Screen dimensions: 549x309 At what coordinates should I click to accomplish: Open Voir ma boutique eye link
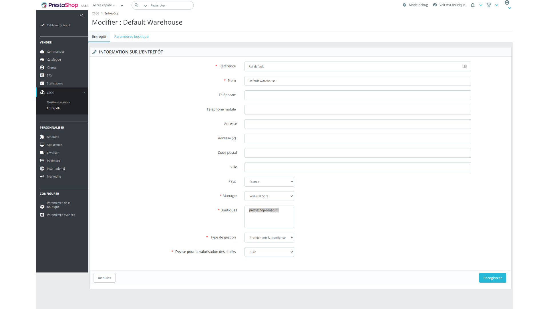449,5
